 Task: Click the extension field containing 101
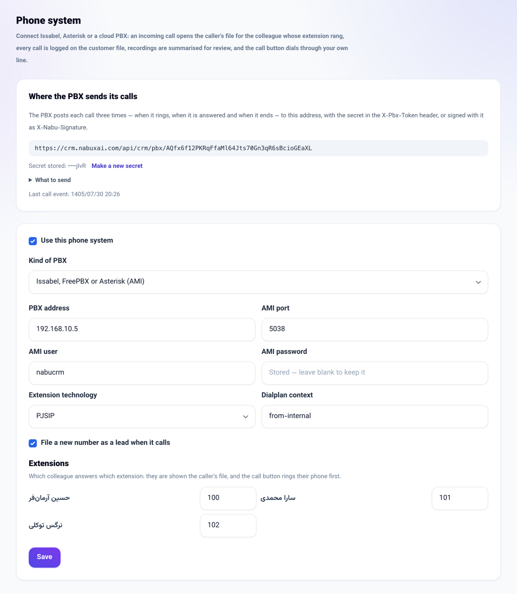click(x=460, y=498)
